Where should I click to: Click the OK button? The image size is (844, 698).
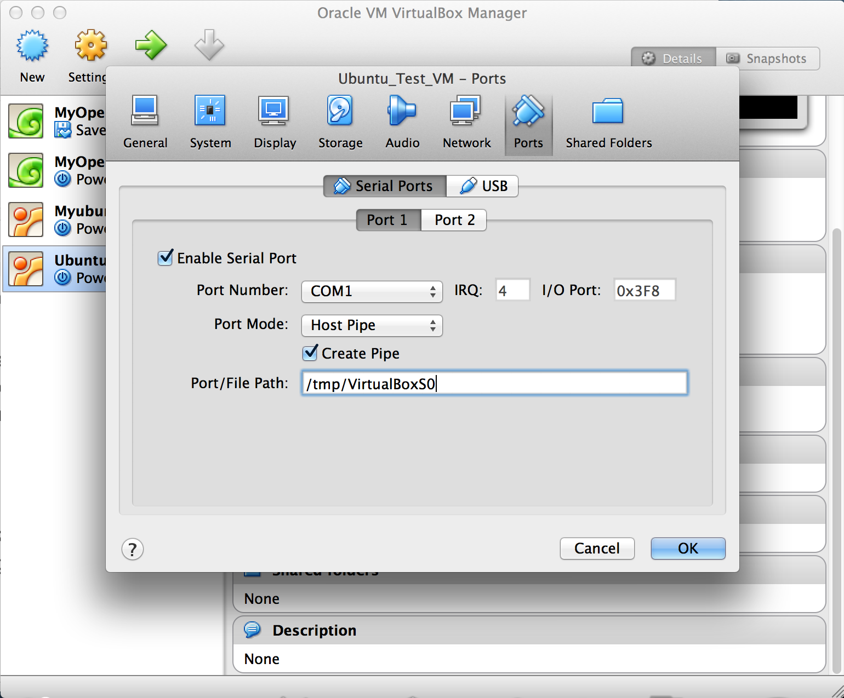tap(688, 549)
